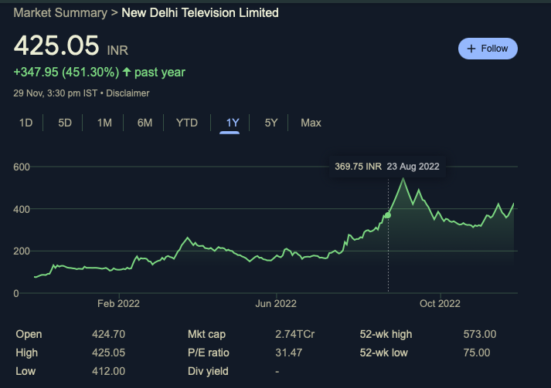Click the 29 Nov, 3:30 pm IST timestamp
This screenshot has height=388, width=551.
click(x=55, y=93)
